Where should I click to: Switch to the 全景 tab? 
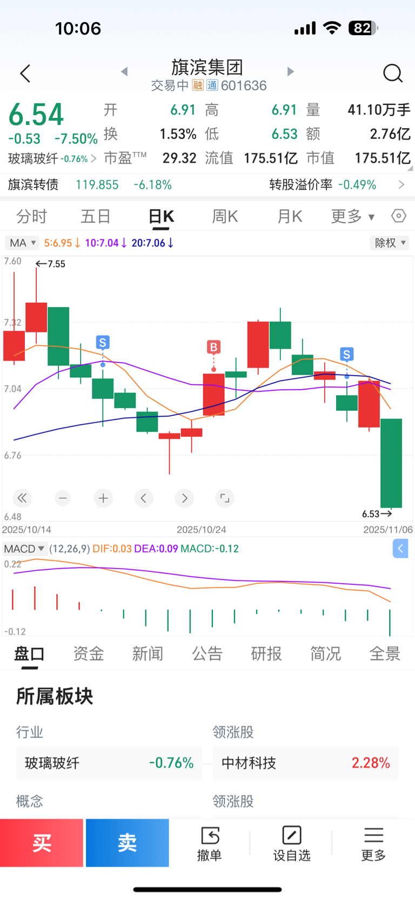tap(385, 654)
